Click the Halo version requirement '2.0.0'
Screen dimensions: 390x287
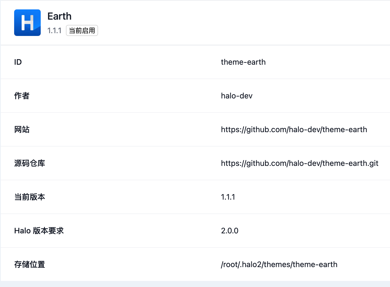click(x=230, y=231)
